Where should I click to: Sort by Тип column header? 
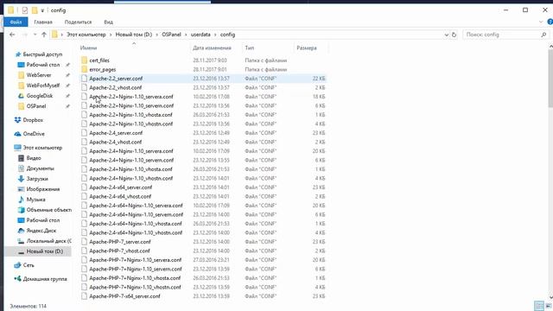pos(250,48)
